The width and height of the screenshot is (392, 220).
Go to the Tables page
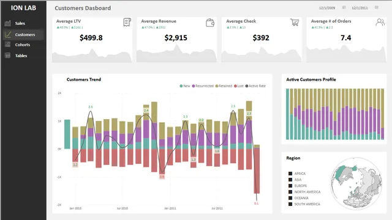[x=21, y=56]
